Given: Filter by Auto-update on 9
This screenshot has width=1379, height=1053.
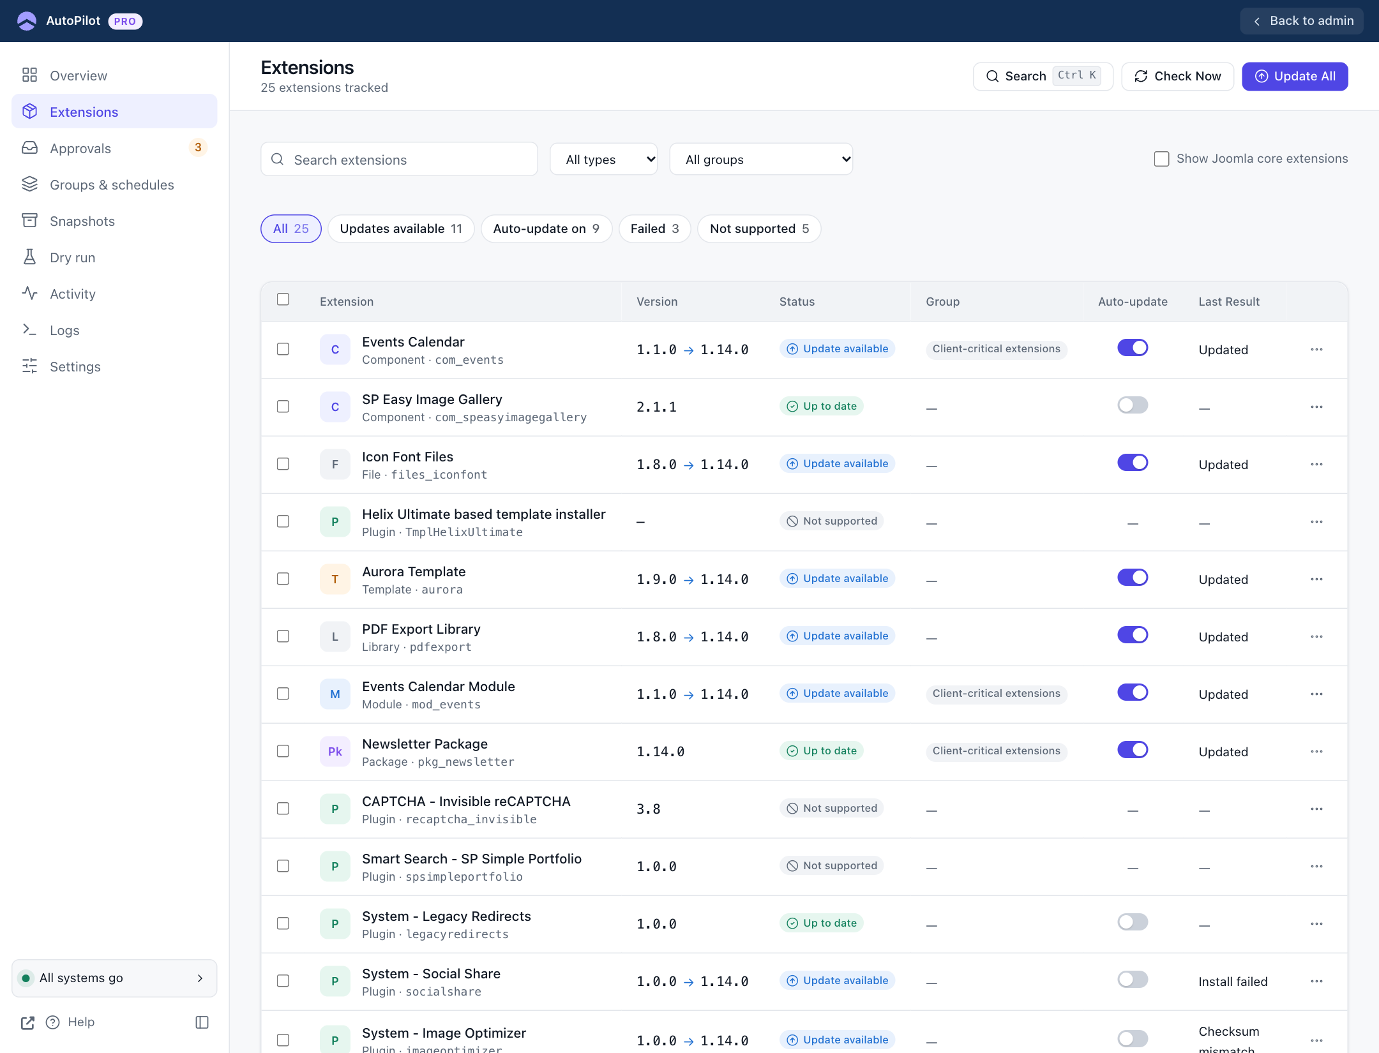Looking at the screenshot, I should [x=546, y=228].
